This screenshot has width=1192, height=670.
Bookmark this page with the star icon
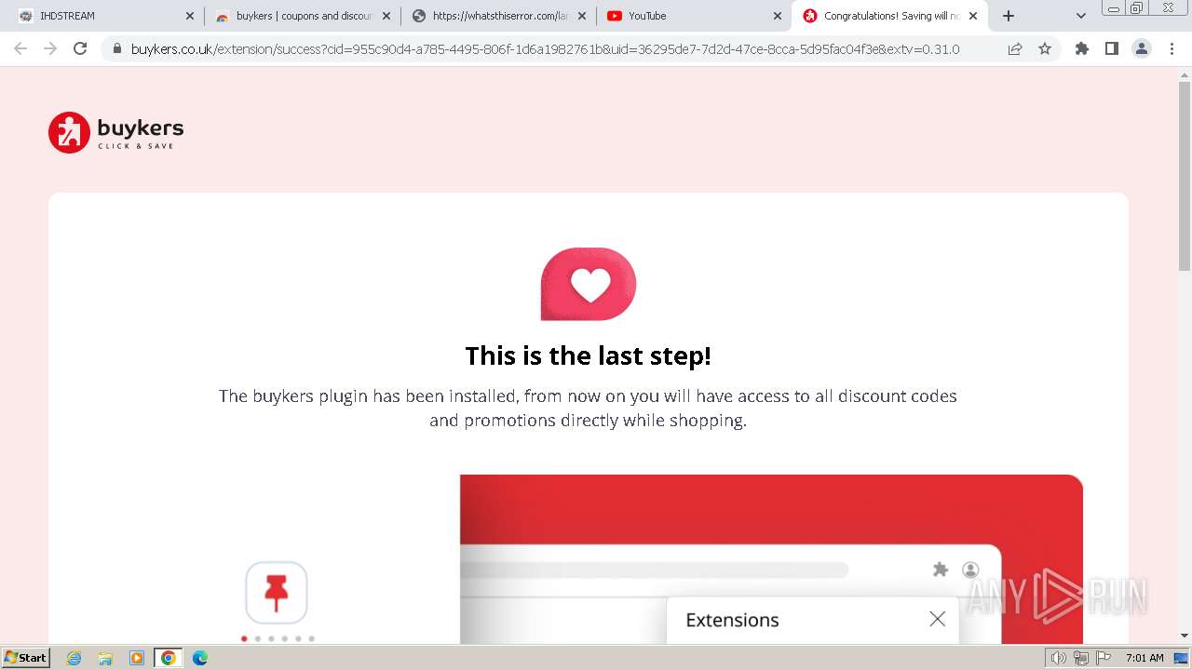tap(1045, 48)
